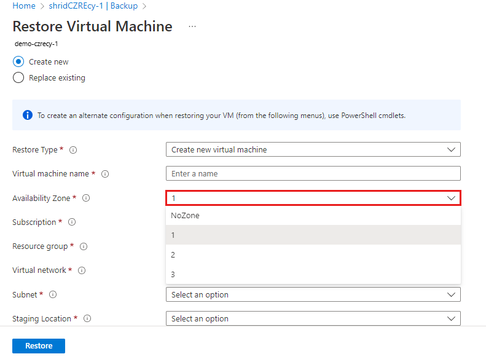Open shridCZREcy-1 | Backup breadcrumb link
This screenshot has width=486, height=362.
click(93, 6)
